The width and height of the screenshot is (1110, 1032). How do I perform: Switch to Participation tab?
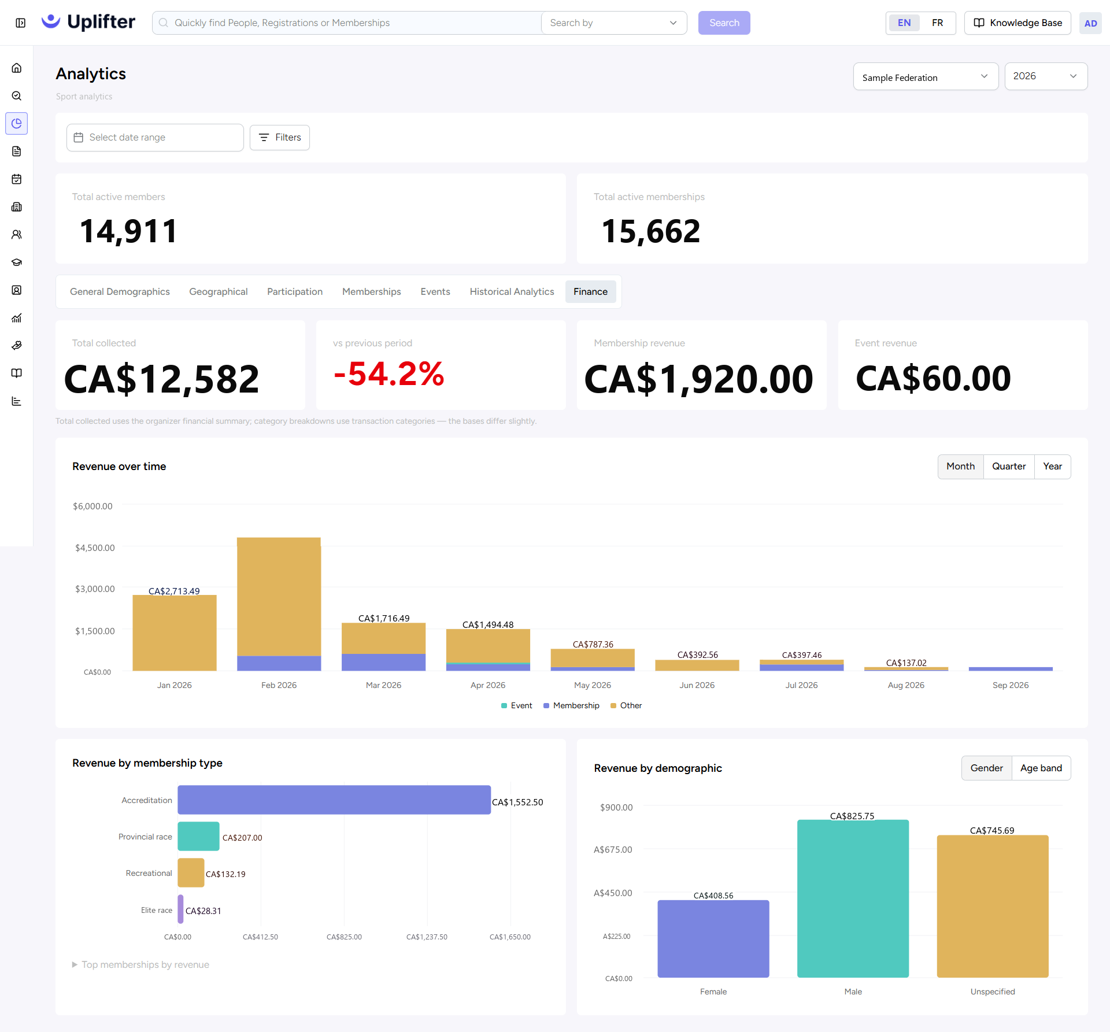coord(295,292)
